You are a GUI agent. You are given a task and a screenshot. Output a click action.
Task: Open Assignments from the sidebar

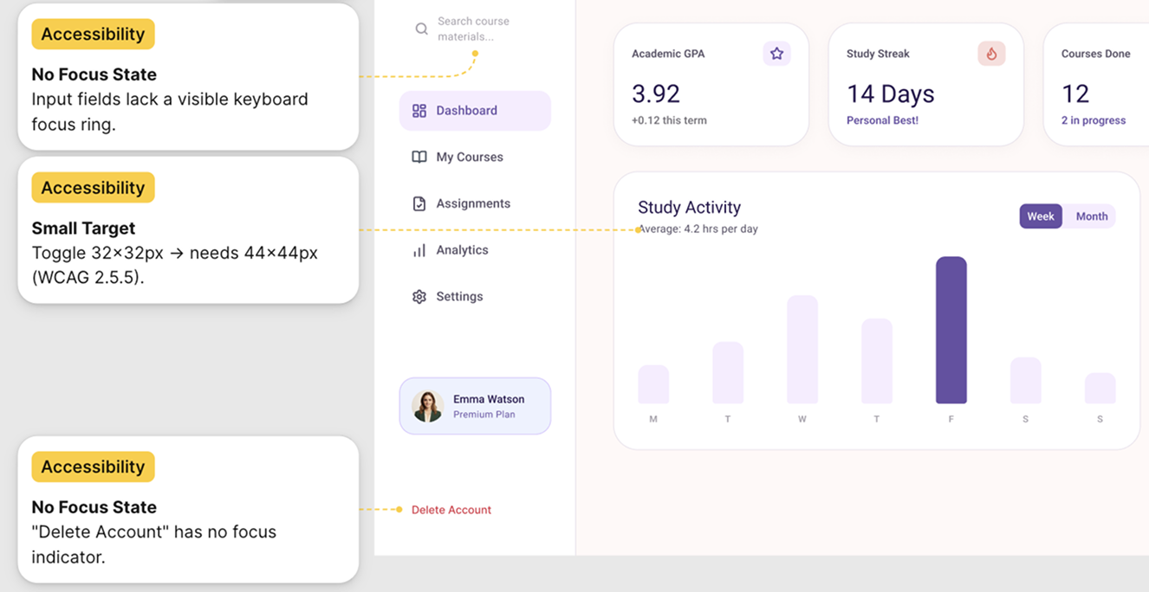point(475,204)
